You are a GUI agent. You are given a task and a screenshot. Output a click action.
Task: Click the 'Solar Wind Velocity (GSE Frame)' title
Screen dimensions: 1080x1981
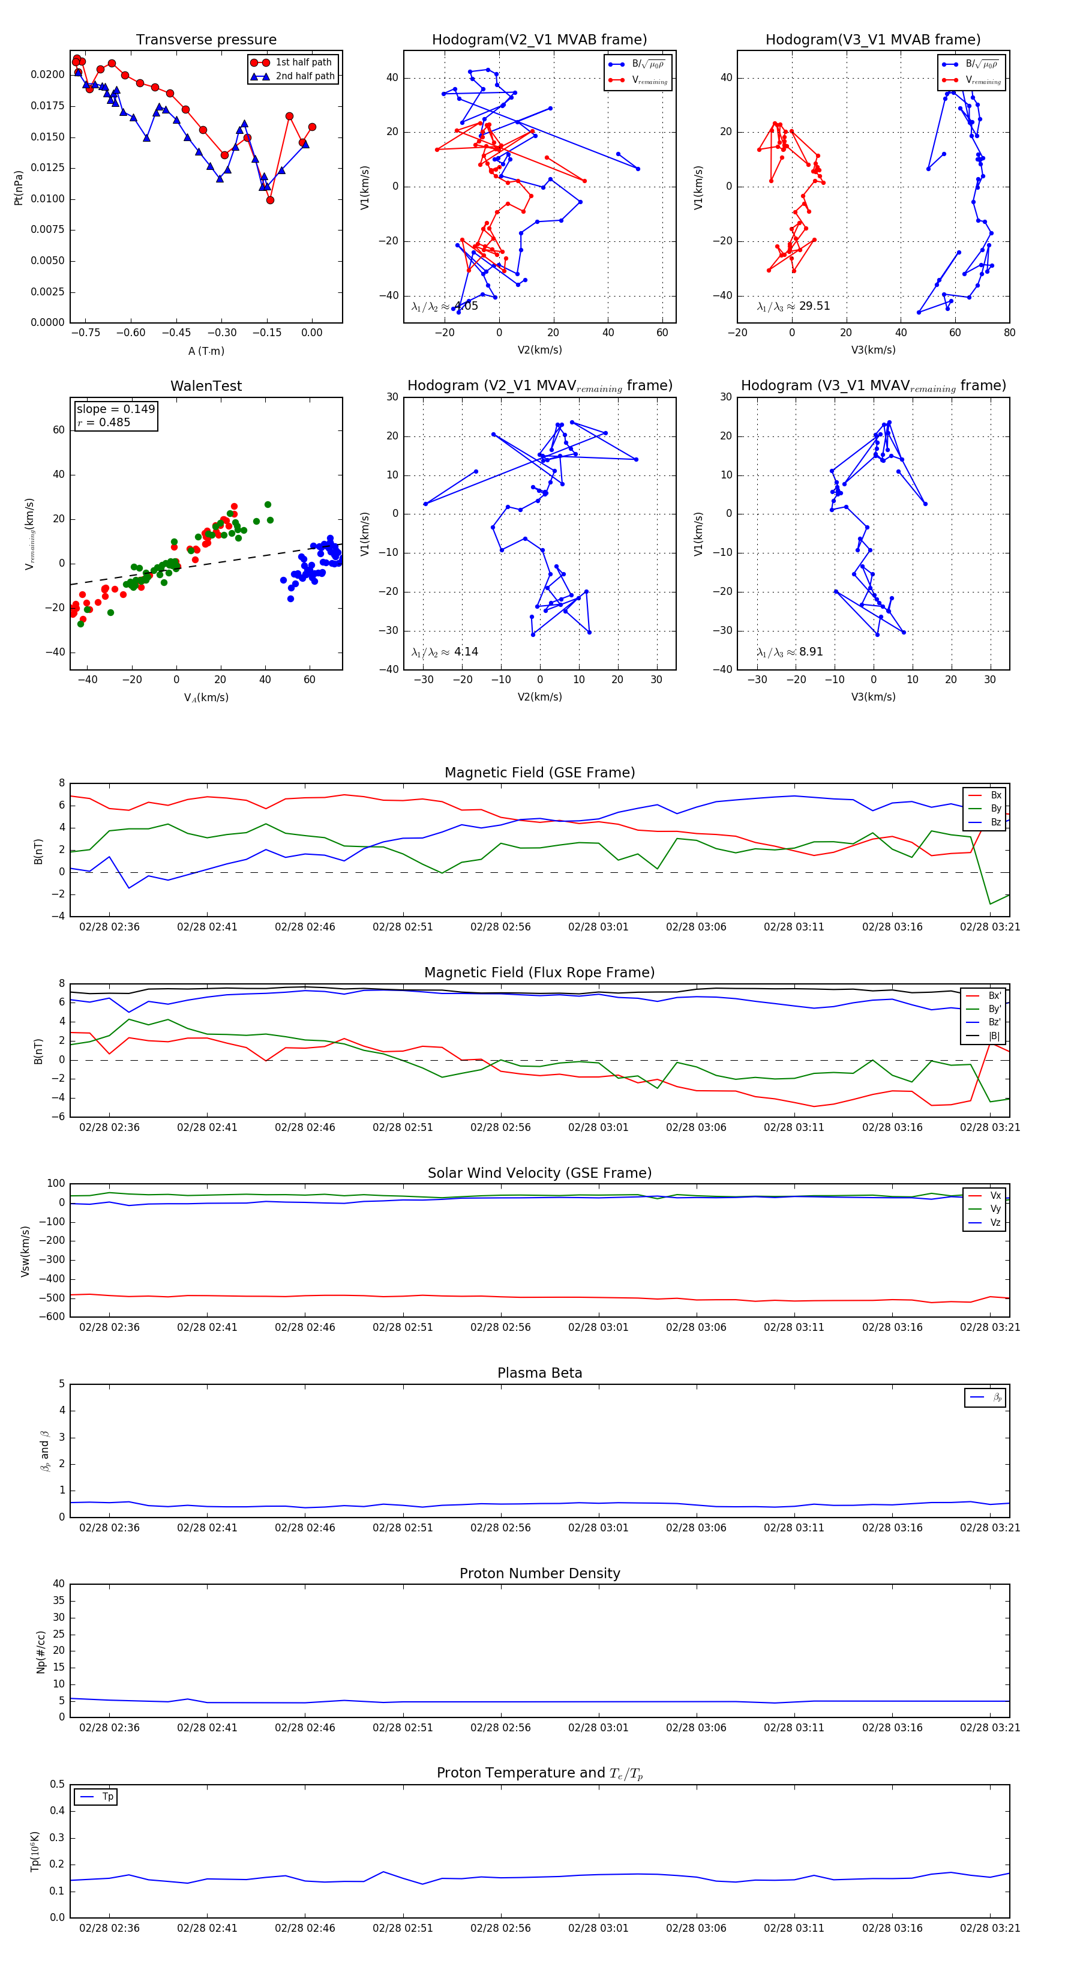[x=539, y=1174]
